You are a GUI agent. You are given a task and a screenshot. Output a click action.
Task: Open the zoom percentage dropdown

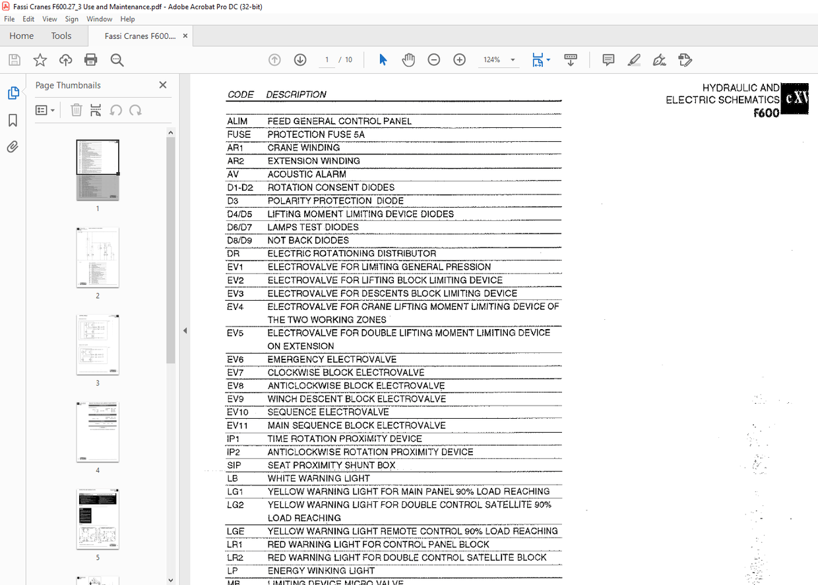coord(512,59)
